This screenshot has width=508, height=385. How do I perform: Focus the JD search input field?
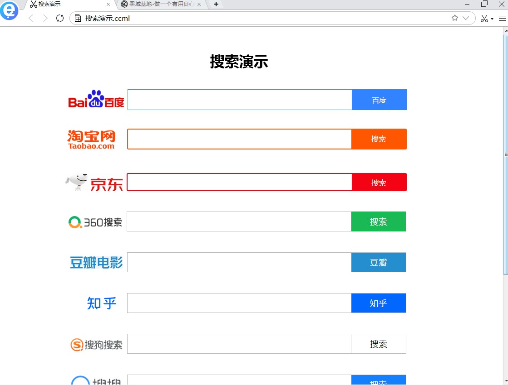pos(239,182)
